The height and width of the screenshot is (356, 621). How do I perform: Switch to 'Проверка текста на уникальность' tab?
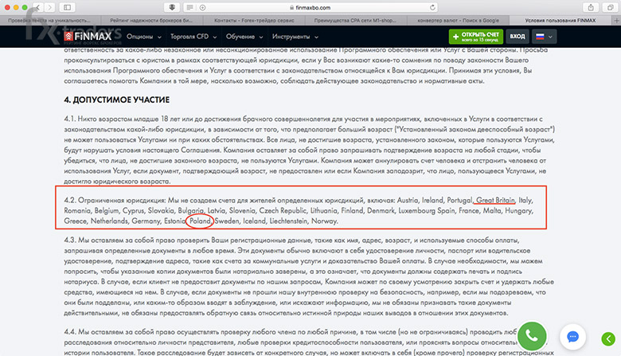(x=49, y=20)
